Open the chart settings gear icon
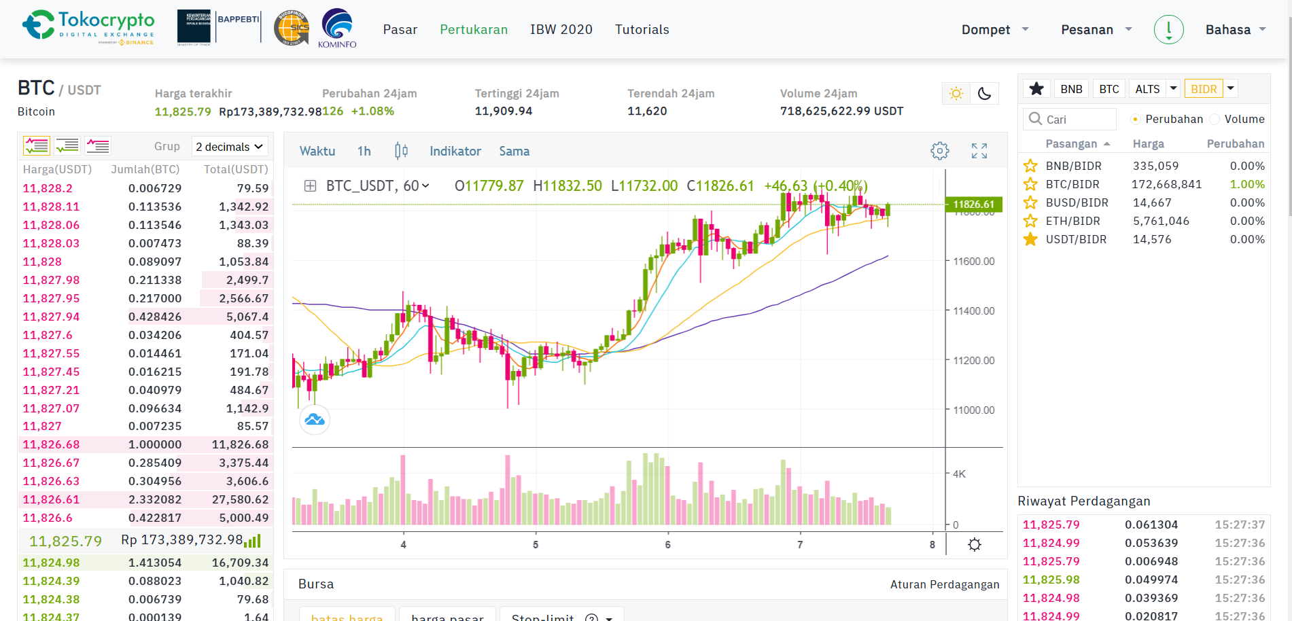Viewport: 1292px width, 621px height. [939, 151]
